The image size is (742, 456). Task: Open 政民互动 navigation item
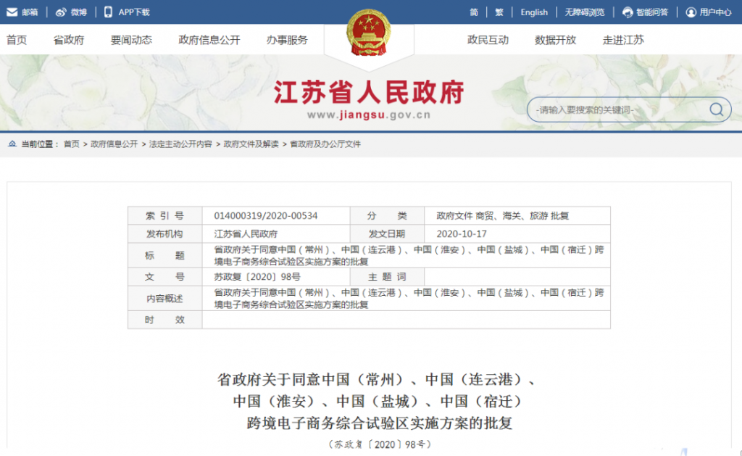[x=488, y=40]
